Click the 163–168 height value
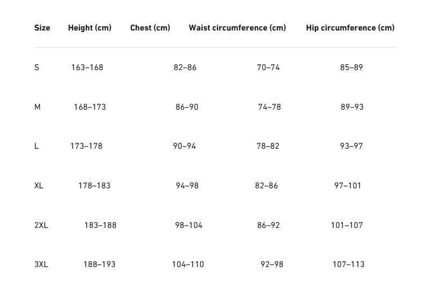 pyautogui.click(x=87, y=67)
